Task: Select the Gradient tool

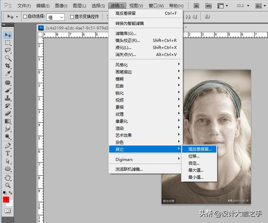Action: click(8, 121)
